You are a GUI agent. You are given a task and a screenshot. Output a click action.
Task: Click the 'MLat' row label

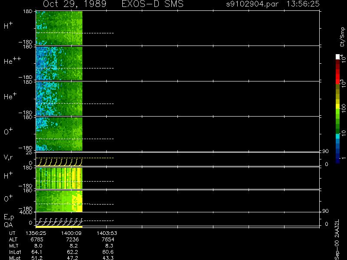[x=15, y=258]
